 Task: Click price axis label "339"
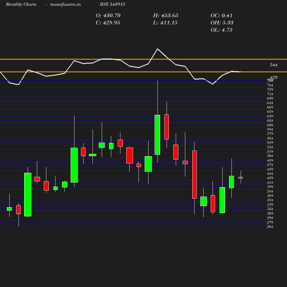(270, 204)
